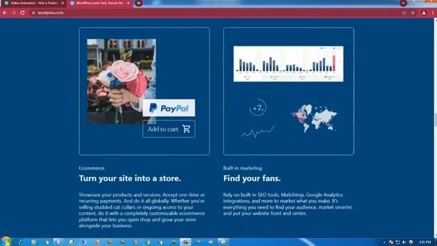Click the browser forward arrow

click(14, 13)
